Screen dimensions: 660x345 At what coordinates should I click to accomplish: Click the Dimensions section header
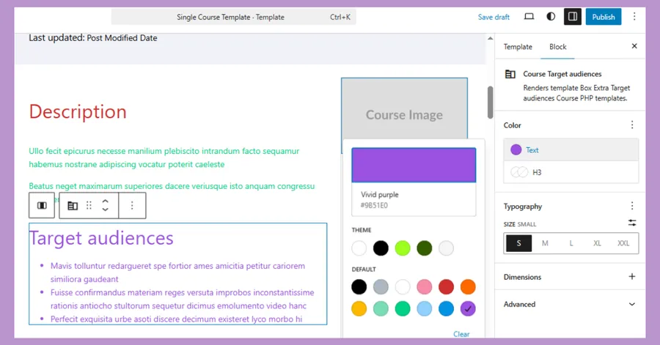click(570, 277)
